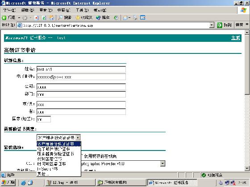The height and width of the screenshot is (187, 250).
Task: Expand the address bar URL dropdown
Action: click(212, 25)
